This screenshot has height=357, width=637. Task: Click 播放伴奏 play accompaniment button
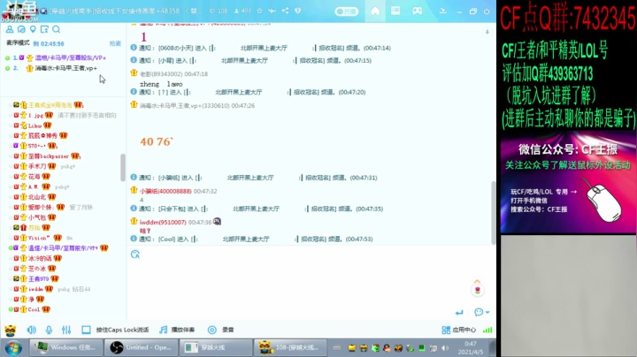click(x=177, y=330)
